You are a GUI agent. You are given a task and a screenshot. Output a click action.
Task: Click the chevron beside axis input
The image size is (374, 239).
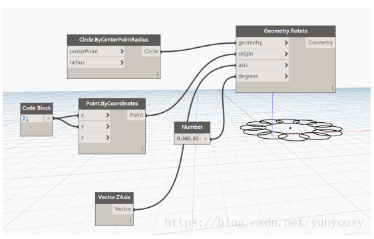(x=286, y=65)
